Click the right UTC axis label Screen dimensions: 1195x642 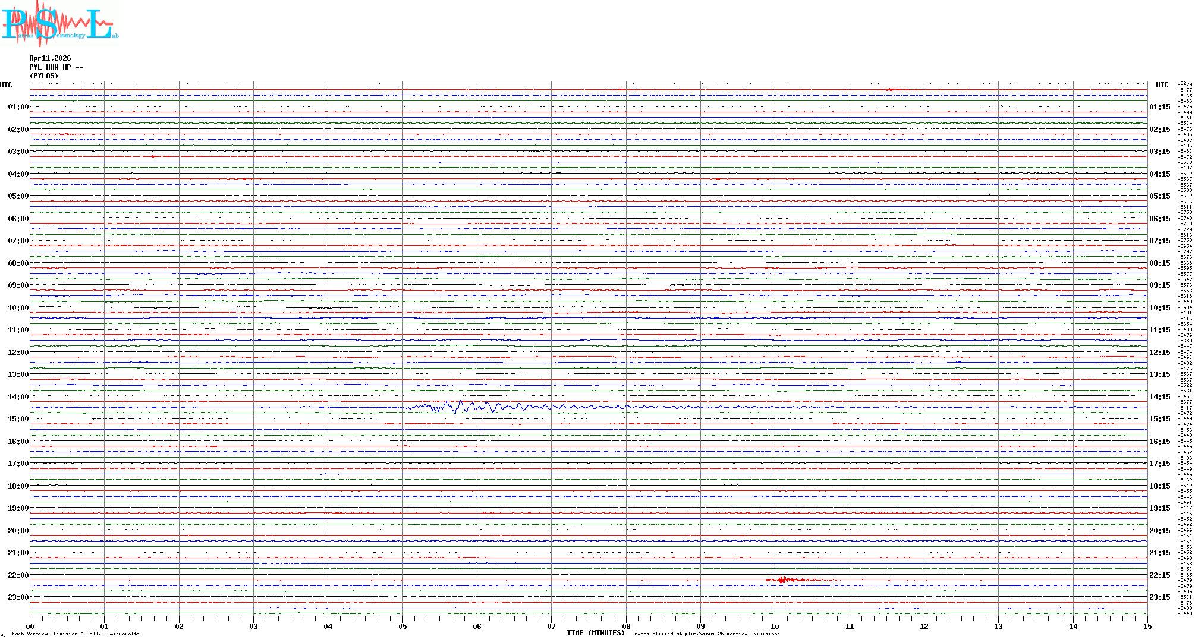pos(1162,85)
